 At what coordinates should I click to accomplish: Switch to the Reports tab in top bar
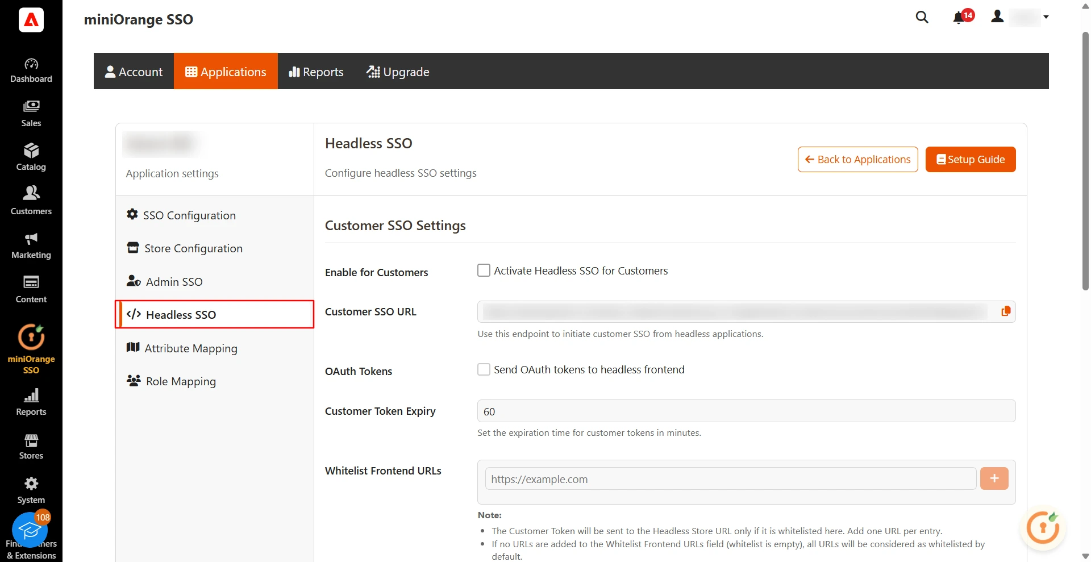tap(317, 72)
